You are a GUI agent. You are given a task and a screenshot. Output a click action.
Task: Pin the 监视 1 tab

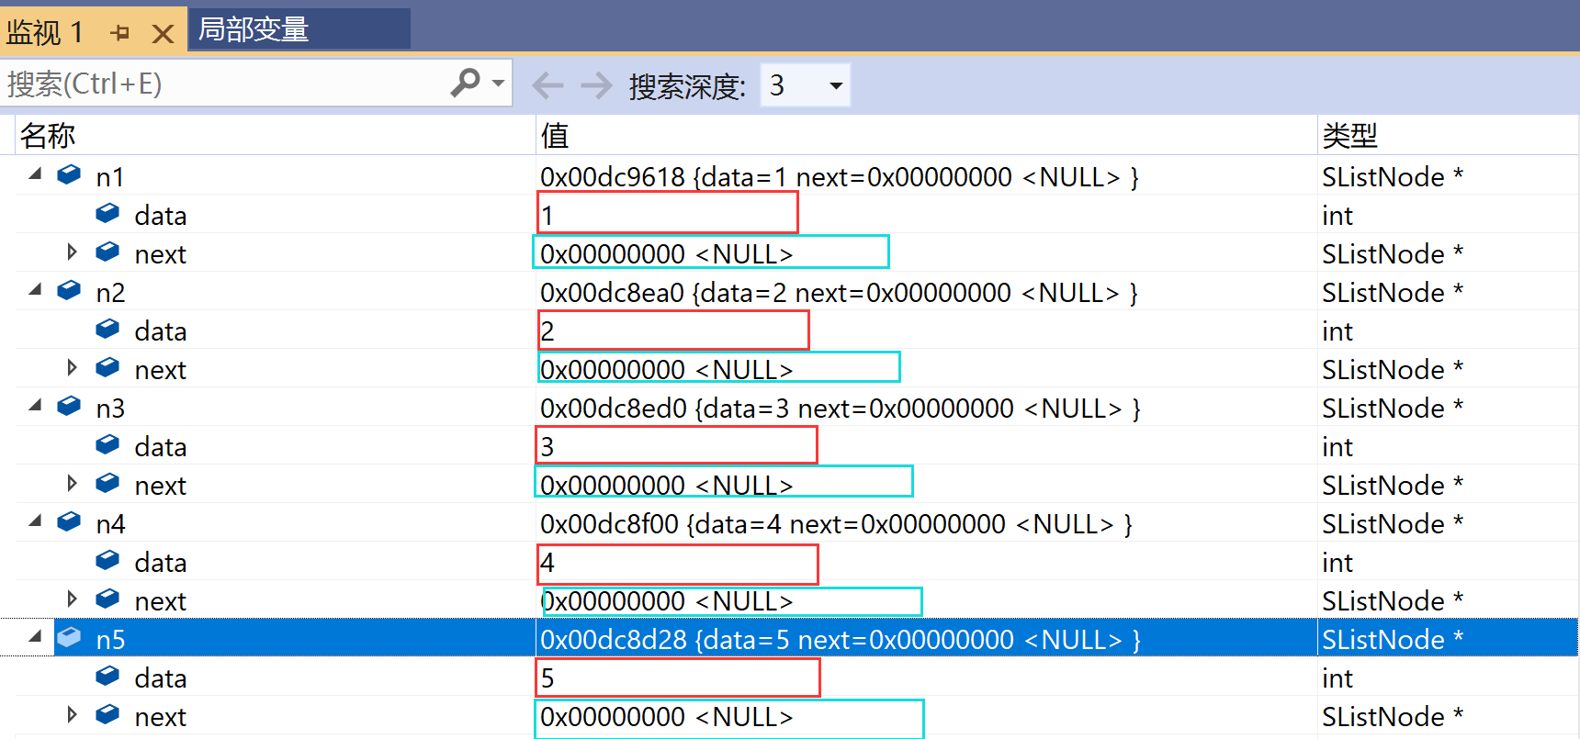click(120, 34)
